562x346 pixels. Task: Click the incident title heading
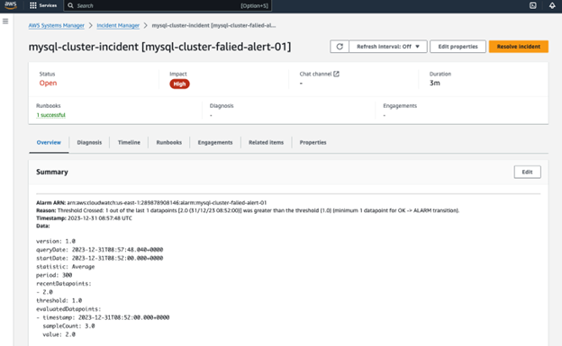[159, 47]
